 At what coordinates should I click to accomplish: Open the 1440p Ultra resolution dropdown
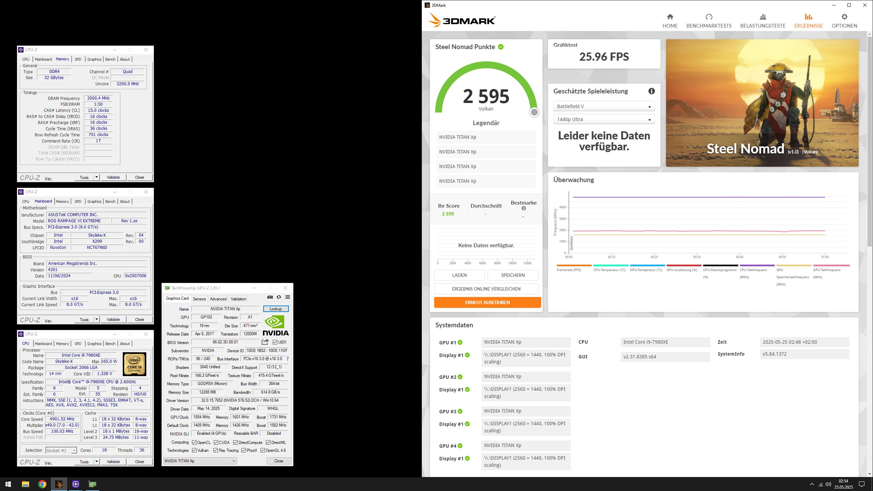click(604, 119)
